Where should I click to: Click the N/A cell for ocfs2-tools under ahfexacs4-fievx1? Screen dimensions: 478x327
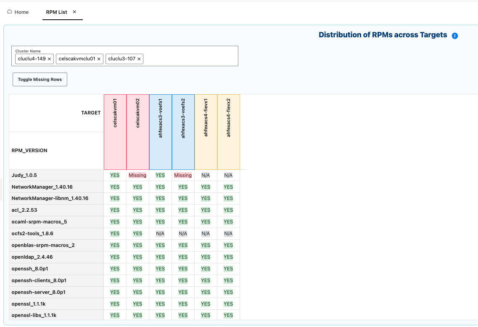[x=206, y=234]
